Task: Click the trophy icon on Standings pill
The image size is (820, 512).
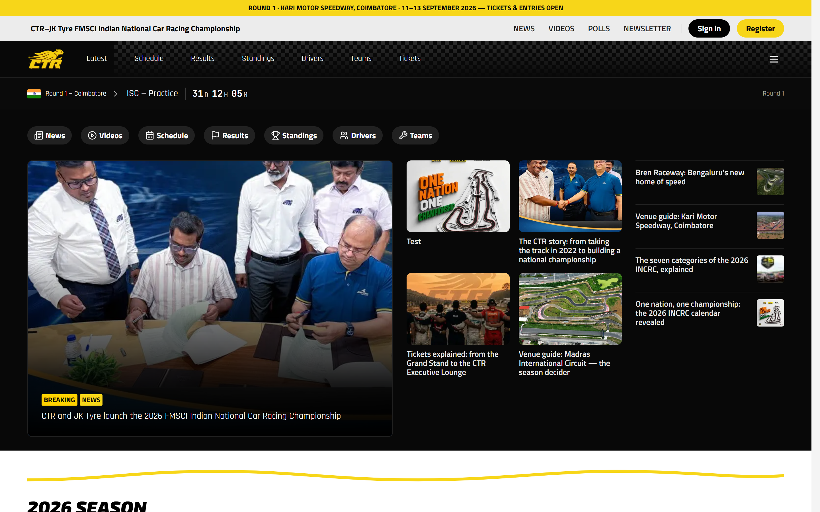Action: (x=275, y=135)
